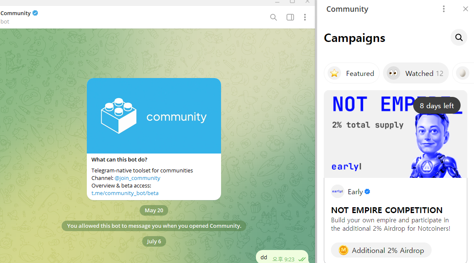Click the July 6 date separator
Screen dimensions: 474x263
[x=154, y=241]
